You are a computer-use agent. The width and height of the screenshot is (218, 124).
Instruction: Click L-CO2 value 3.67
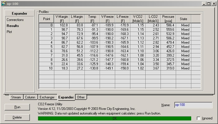[x=153, y=68]
